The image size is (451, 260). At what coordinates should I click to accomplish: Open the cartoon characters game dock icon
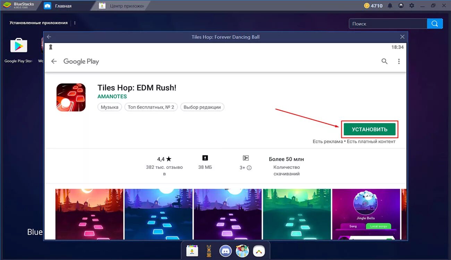pos(242,250)
